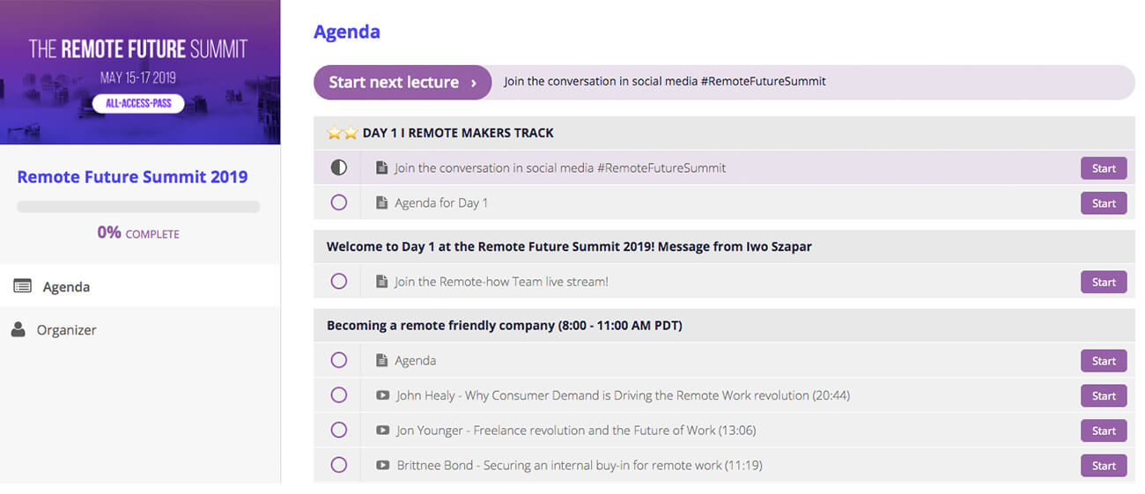The image size is (1145, 494).
Task: Click video icon beside Brittnee Bond lecture
Action: click(382, 465)
